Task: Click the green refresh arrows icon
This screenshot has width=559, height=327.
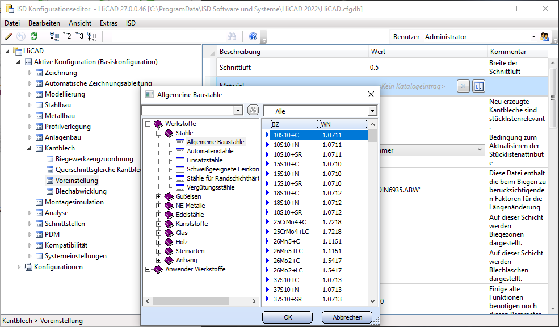Action: [x=34, y=37]
